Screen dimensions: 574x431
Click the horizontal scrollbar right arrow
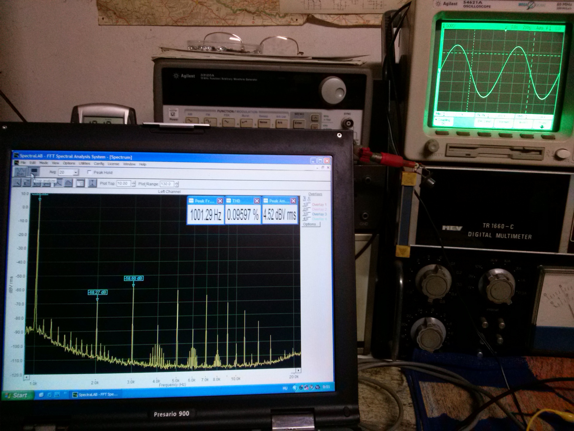[x=298, y=370]
